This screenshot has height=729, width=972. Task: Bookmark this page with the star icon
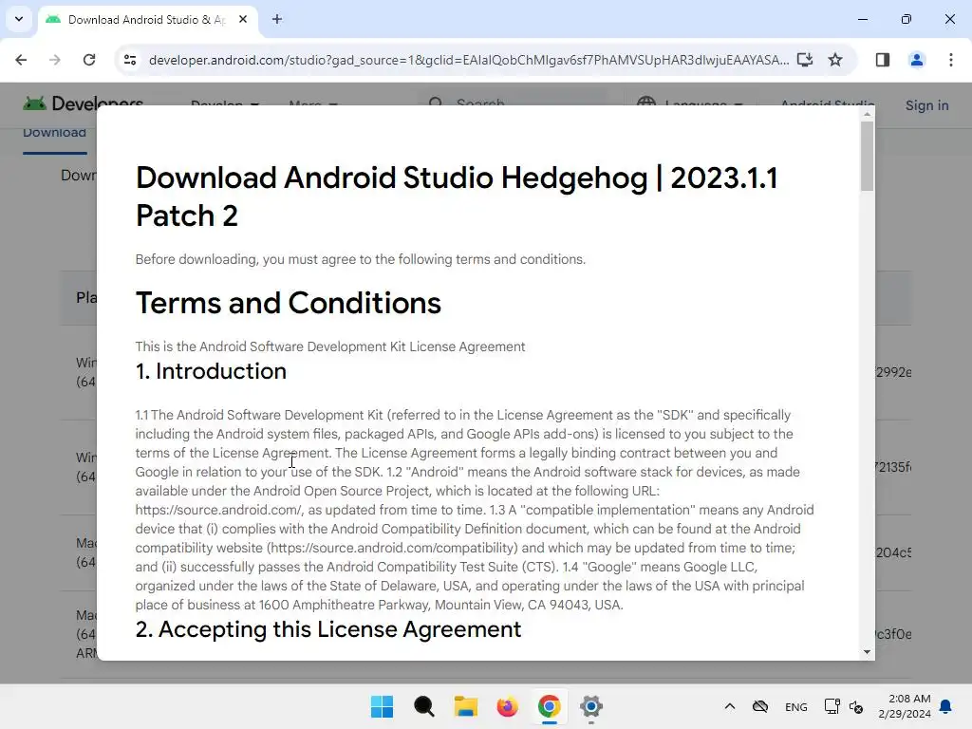835,60
